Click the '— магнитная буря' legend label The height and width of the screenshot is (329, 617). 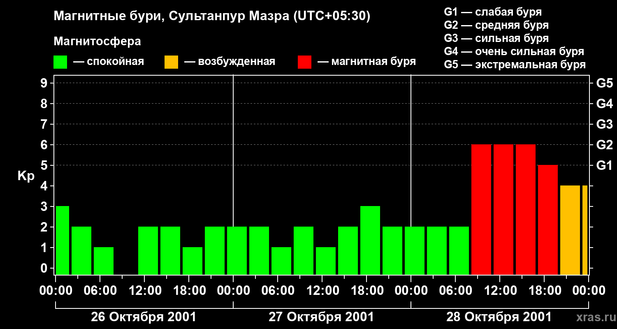[367, 62]
